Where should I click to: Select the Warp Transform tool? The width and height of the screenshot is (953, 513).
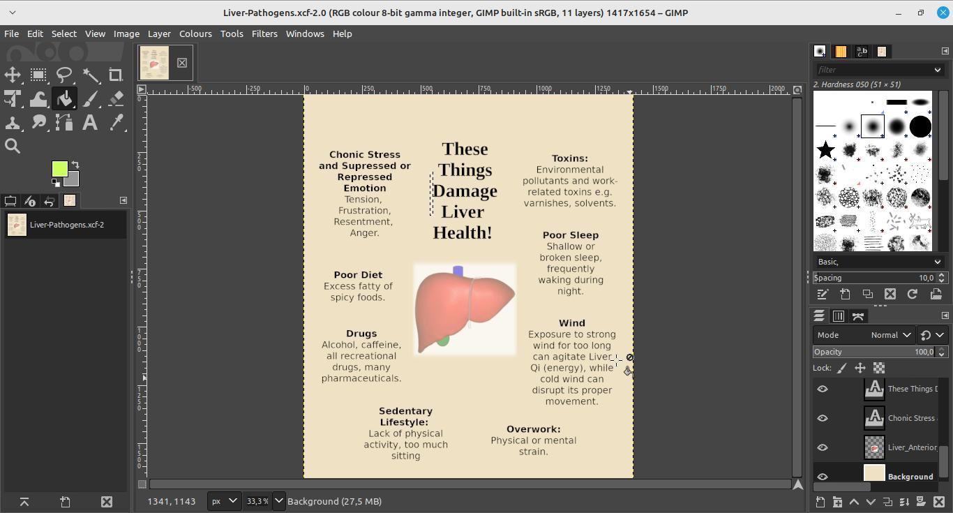[x=38, y=99]
